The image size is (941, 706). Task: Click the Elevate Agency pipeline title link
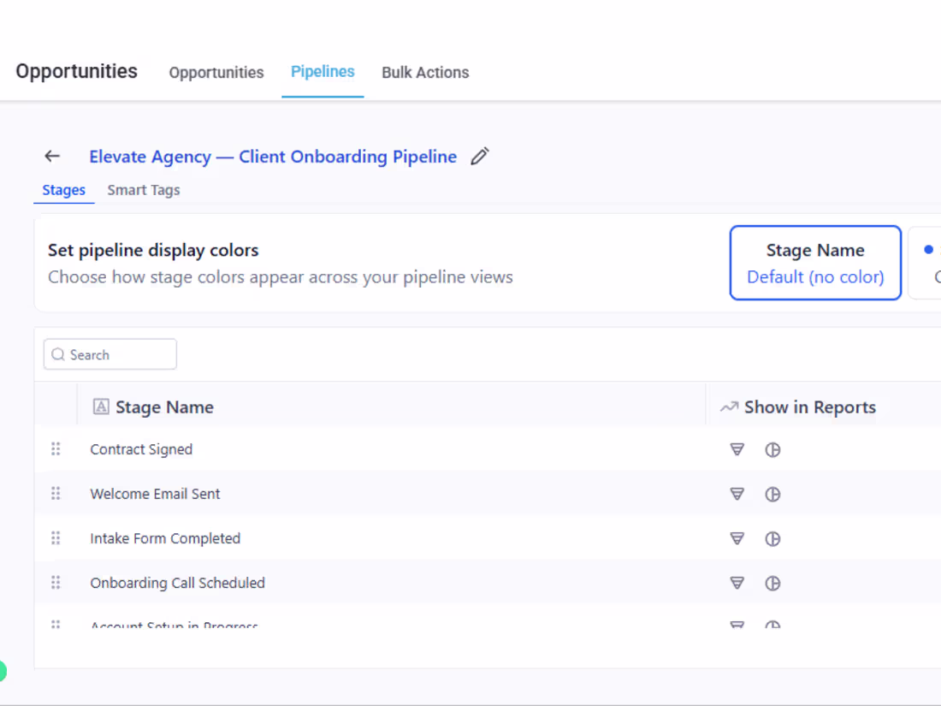(273, 157)
